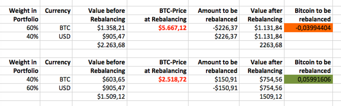This screenshot has width=341, height=106.
Task: Select the 60% weight cell for BTC
Action: [20, 28]
